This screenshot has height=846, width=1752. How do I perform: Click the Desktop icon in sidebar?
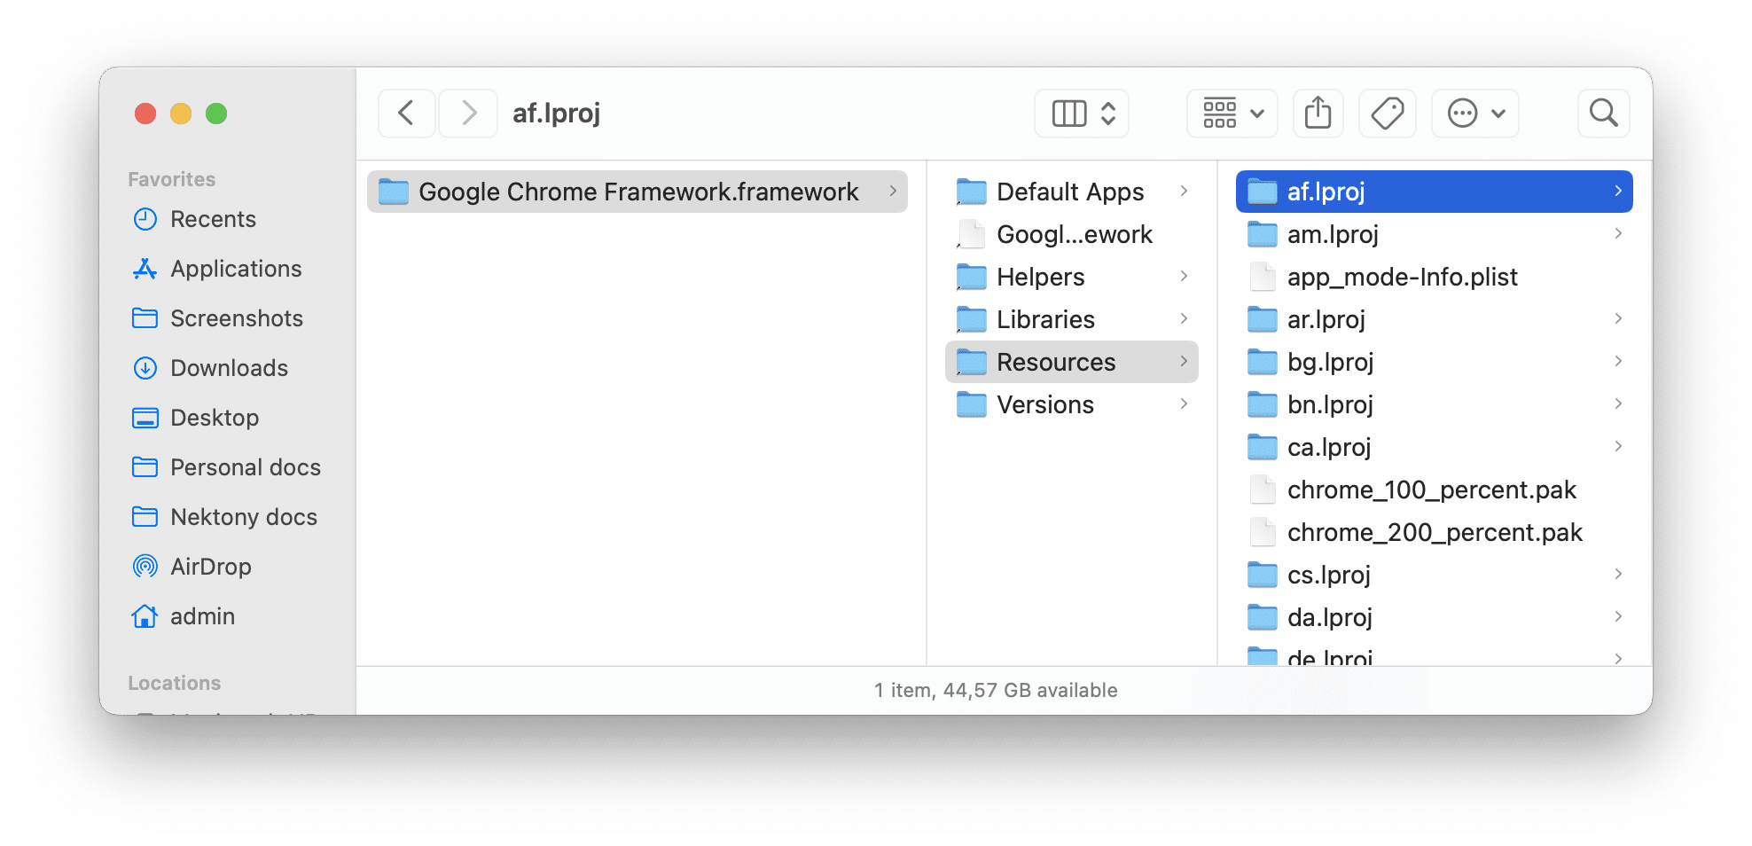click(145, 418)
